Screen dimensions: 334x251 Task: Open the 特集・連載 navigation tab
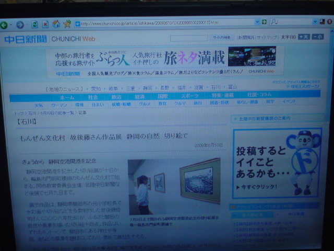[223, 95]
